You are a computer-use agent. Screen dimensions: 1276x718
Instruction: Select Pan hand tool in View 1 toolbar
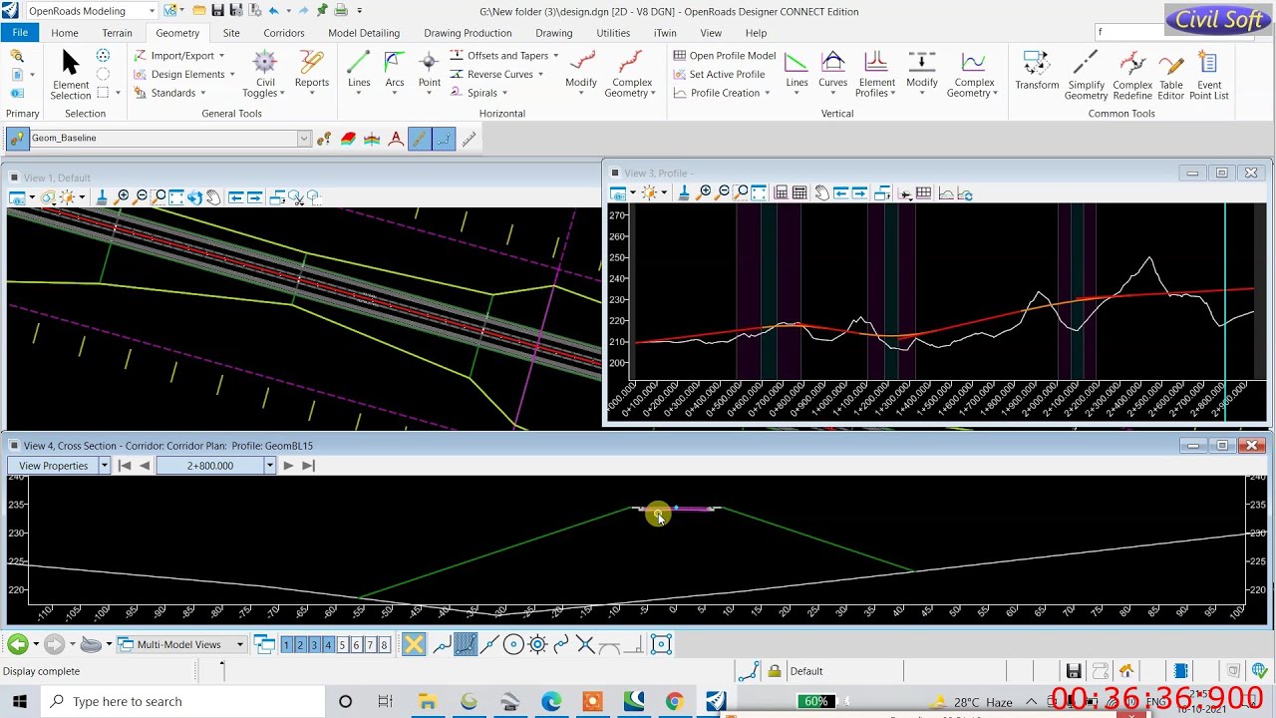pyautogui.click(x=213, y=197)
